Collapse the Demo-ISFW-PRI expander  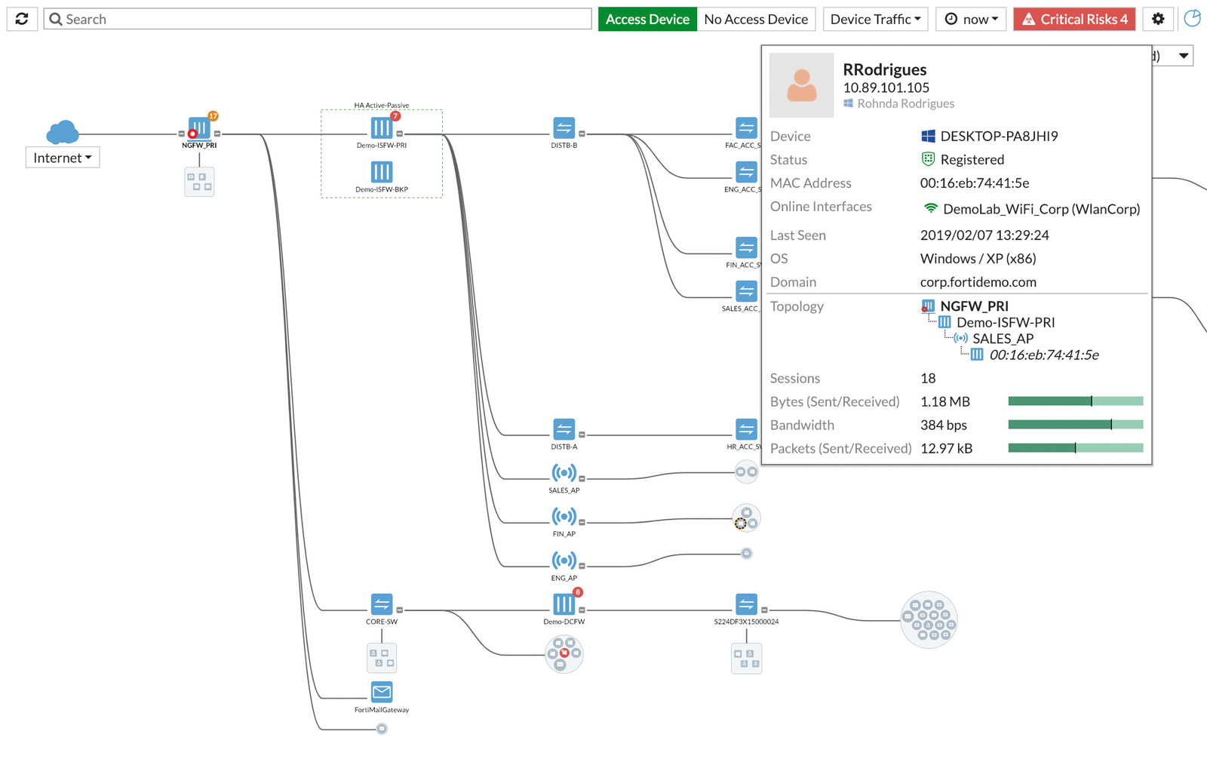pyautogui.click(x=400, y=134)
